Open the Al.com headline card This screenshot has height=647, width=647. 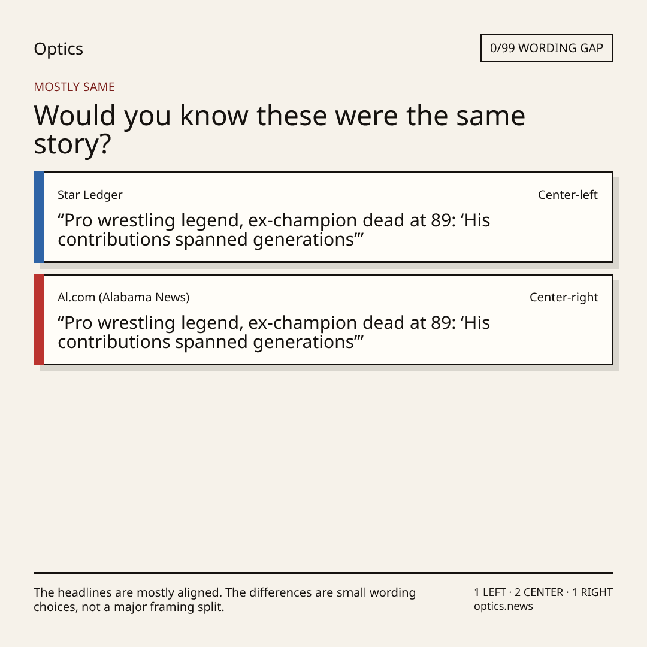323,319
